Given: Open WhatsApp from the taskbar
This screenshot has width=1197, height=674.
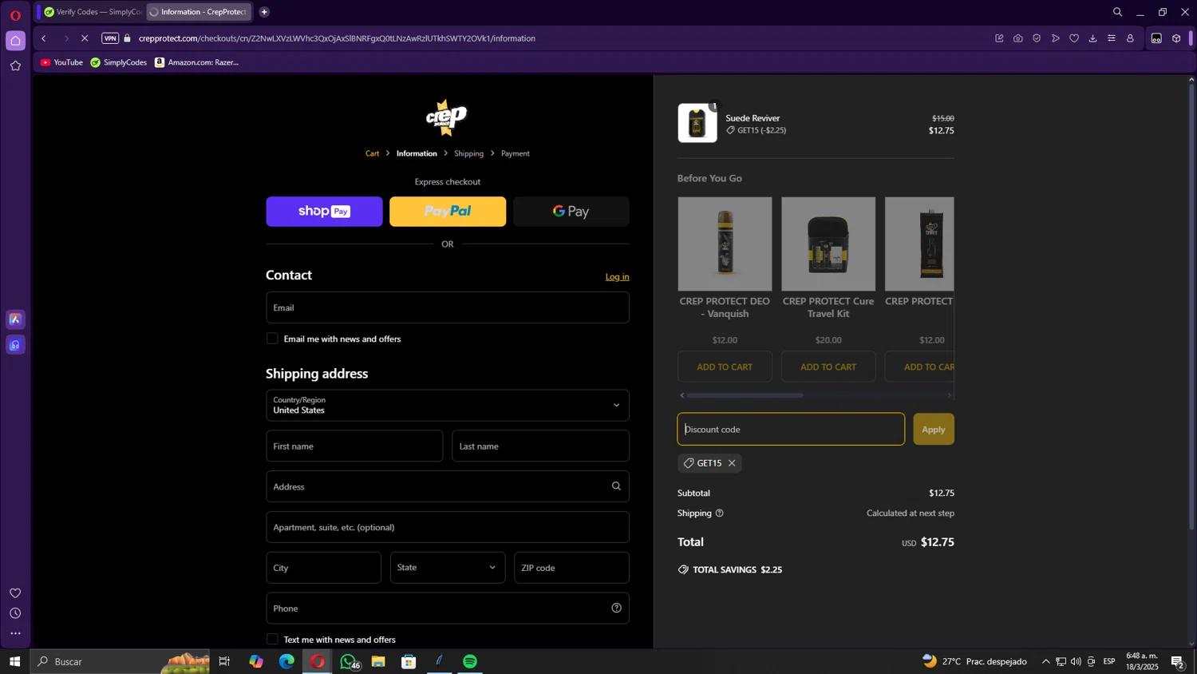Looking at the screenshot, I should [348, 661].
